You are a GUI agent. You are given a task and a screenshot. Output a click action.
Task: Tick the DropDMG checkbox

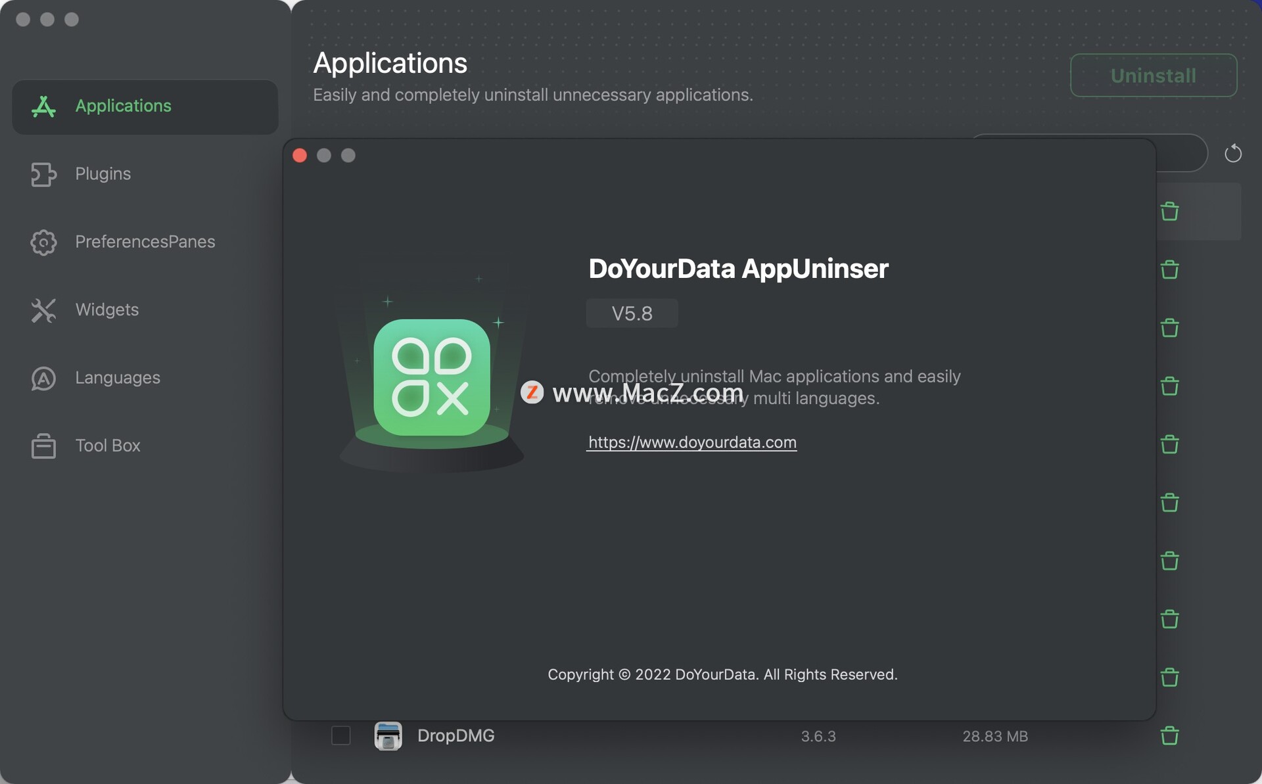(x=340, y=735)
